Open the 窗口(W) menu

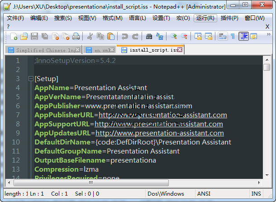pos(254,18)
